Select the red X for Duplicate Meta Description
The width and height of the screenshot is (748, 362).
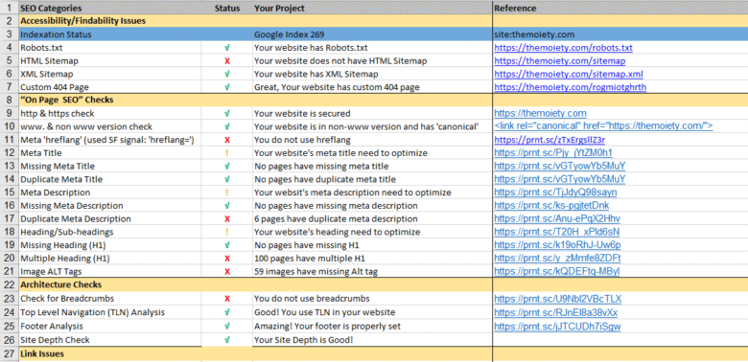(227, 219)
